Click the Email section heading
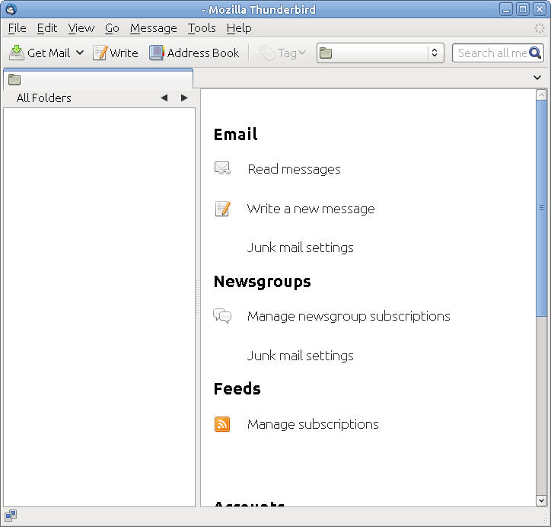The height and width of the screenshot is (527, 551). [x=235, y=135]
